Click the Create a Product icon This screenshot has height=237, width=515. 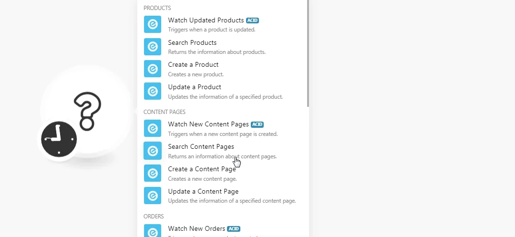(153, 69)
